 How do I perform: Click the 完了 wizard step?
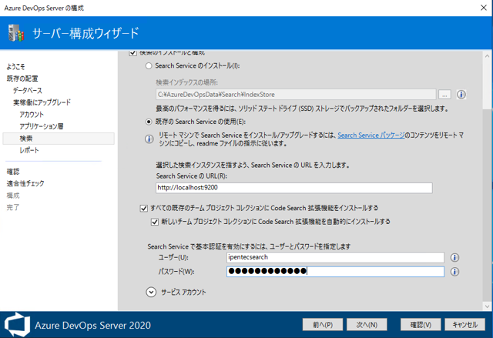click(13, 207)
